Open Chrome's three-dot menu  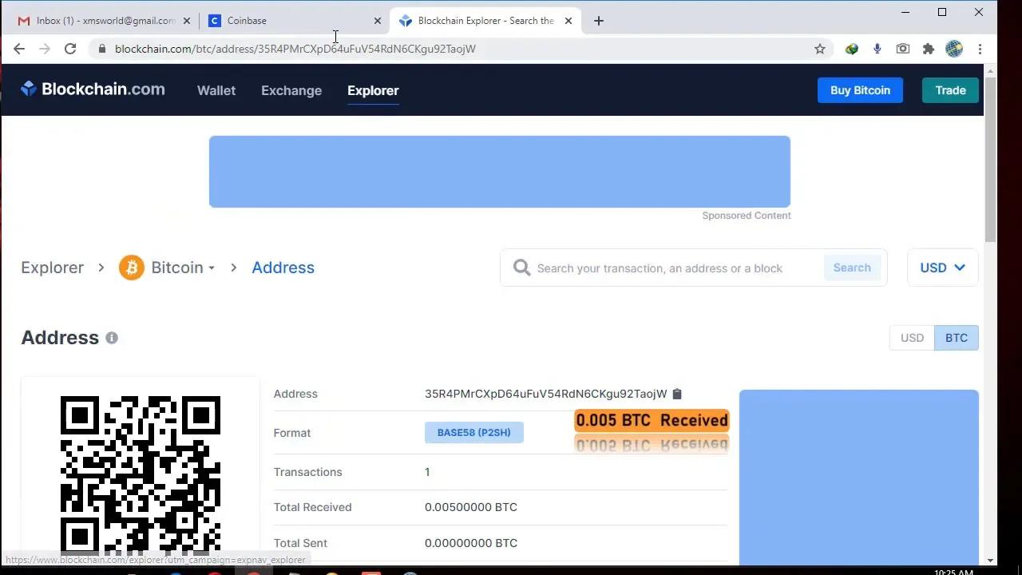tap(980, 49)
